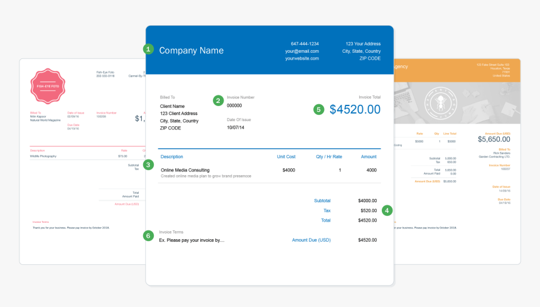Click the 'Unit Cost' column header
This screenshot has height=307, width=540.
[x=286, y=156]
